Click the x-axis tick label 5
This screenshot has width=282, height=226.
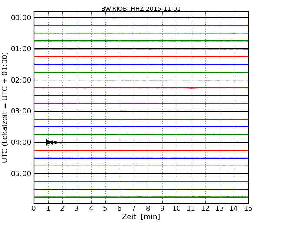tap(105, 209)
